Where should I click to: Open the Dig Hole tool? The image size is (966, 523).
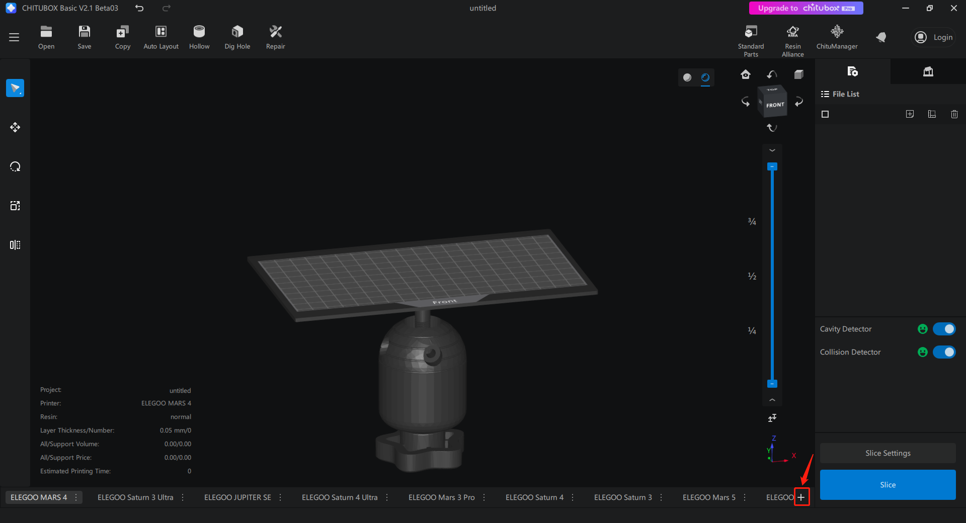pos(237,32)
